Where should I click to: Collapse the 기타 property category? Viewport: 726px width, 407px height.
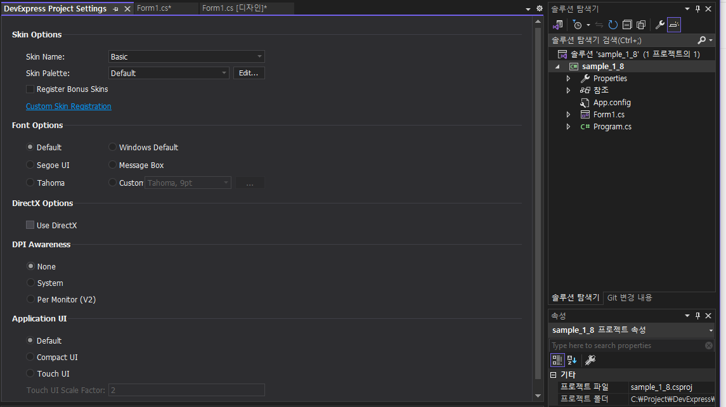point(554,375)
